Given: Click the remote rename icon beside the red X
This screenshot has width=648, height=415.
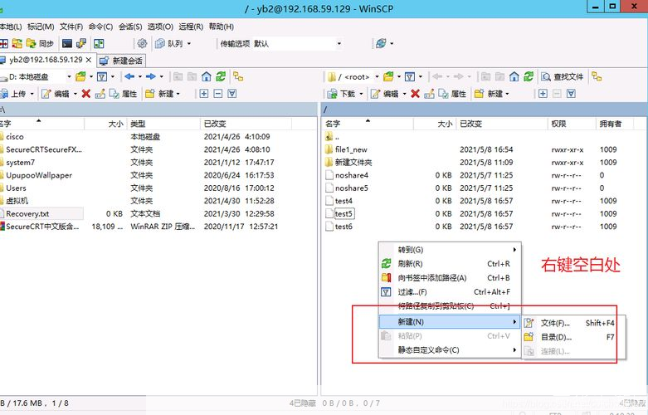Looking at the screenshot, I should click(430, 94).
